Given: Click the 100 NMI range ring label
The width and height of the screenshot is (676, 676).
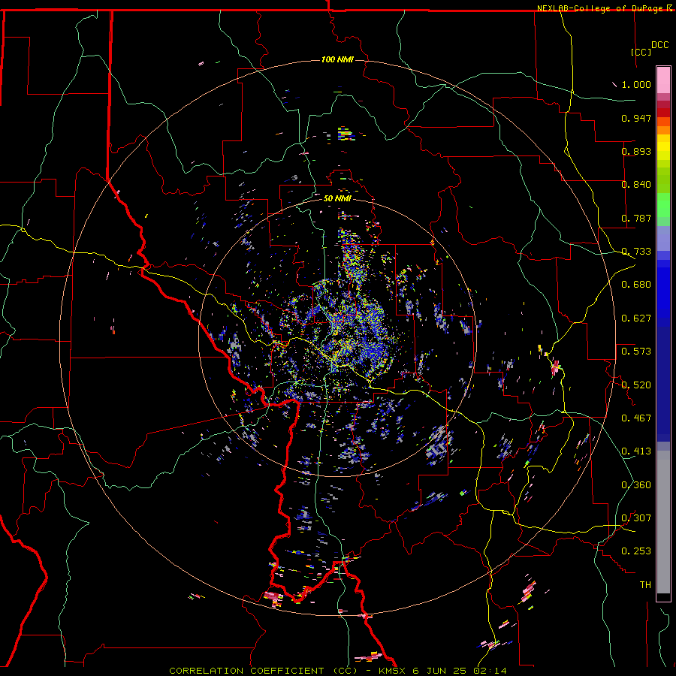Looking at the screenshot, I should [x=337, y=59].
